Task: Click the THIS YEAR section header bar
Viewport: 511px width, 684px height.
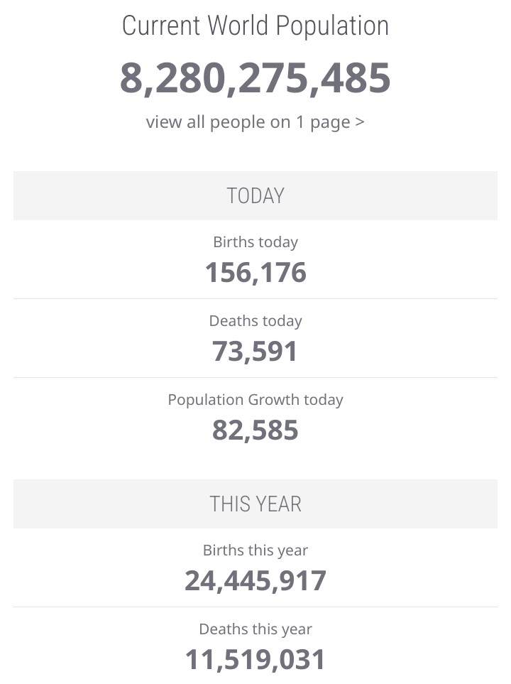Action: pos(255,504)
